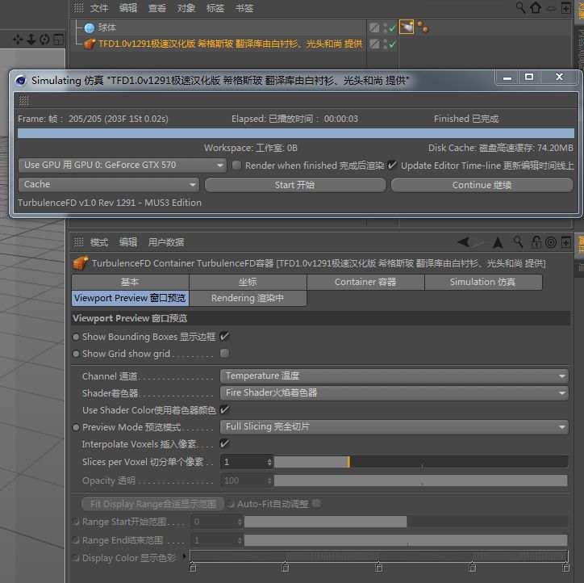Click the attributes new panel icon
The height and width of the screenshot is (583, 584).
pyautogui.click(x=565, y=243)
